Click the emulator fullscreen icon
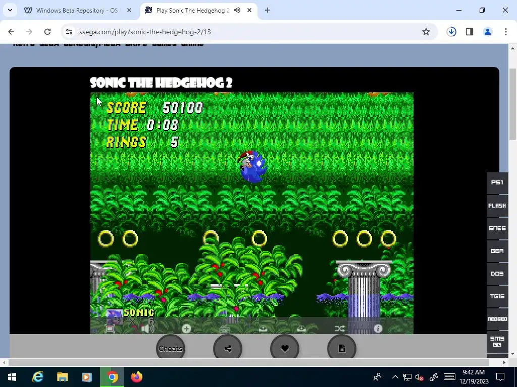 click(x=110, y=329)
